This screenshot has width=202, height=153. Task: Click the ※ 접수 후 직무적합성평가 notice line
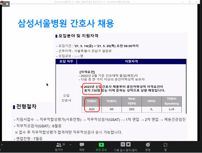pos(68,132)
